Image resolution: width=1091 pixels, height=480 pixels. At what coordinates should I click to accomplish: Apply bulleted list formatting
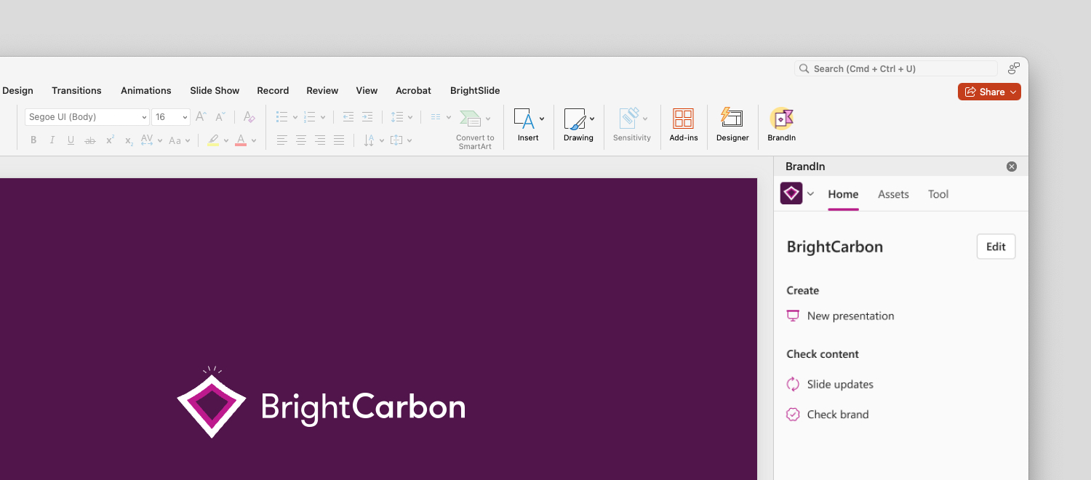point(282,116)
